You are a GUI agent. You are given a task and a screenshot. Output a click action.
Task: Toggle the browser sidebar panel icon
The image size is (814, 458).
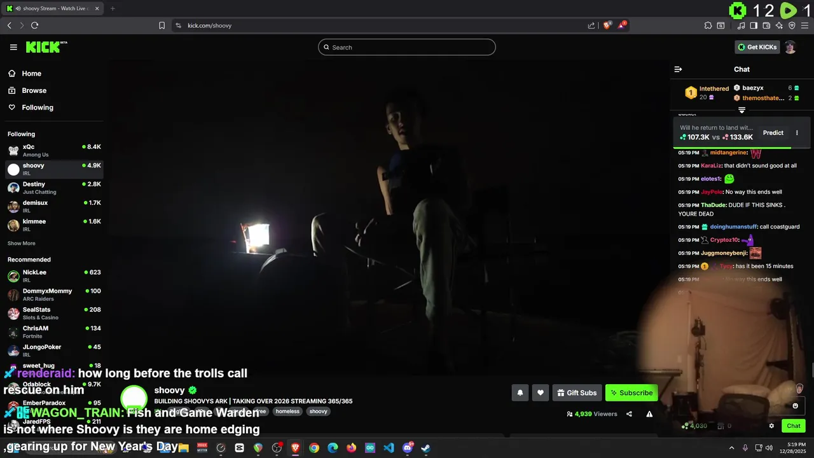click(754, 25)
